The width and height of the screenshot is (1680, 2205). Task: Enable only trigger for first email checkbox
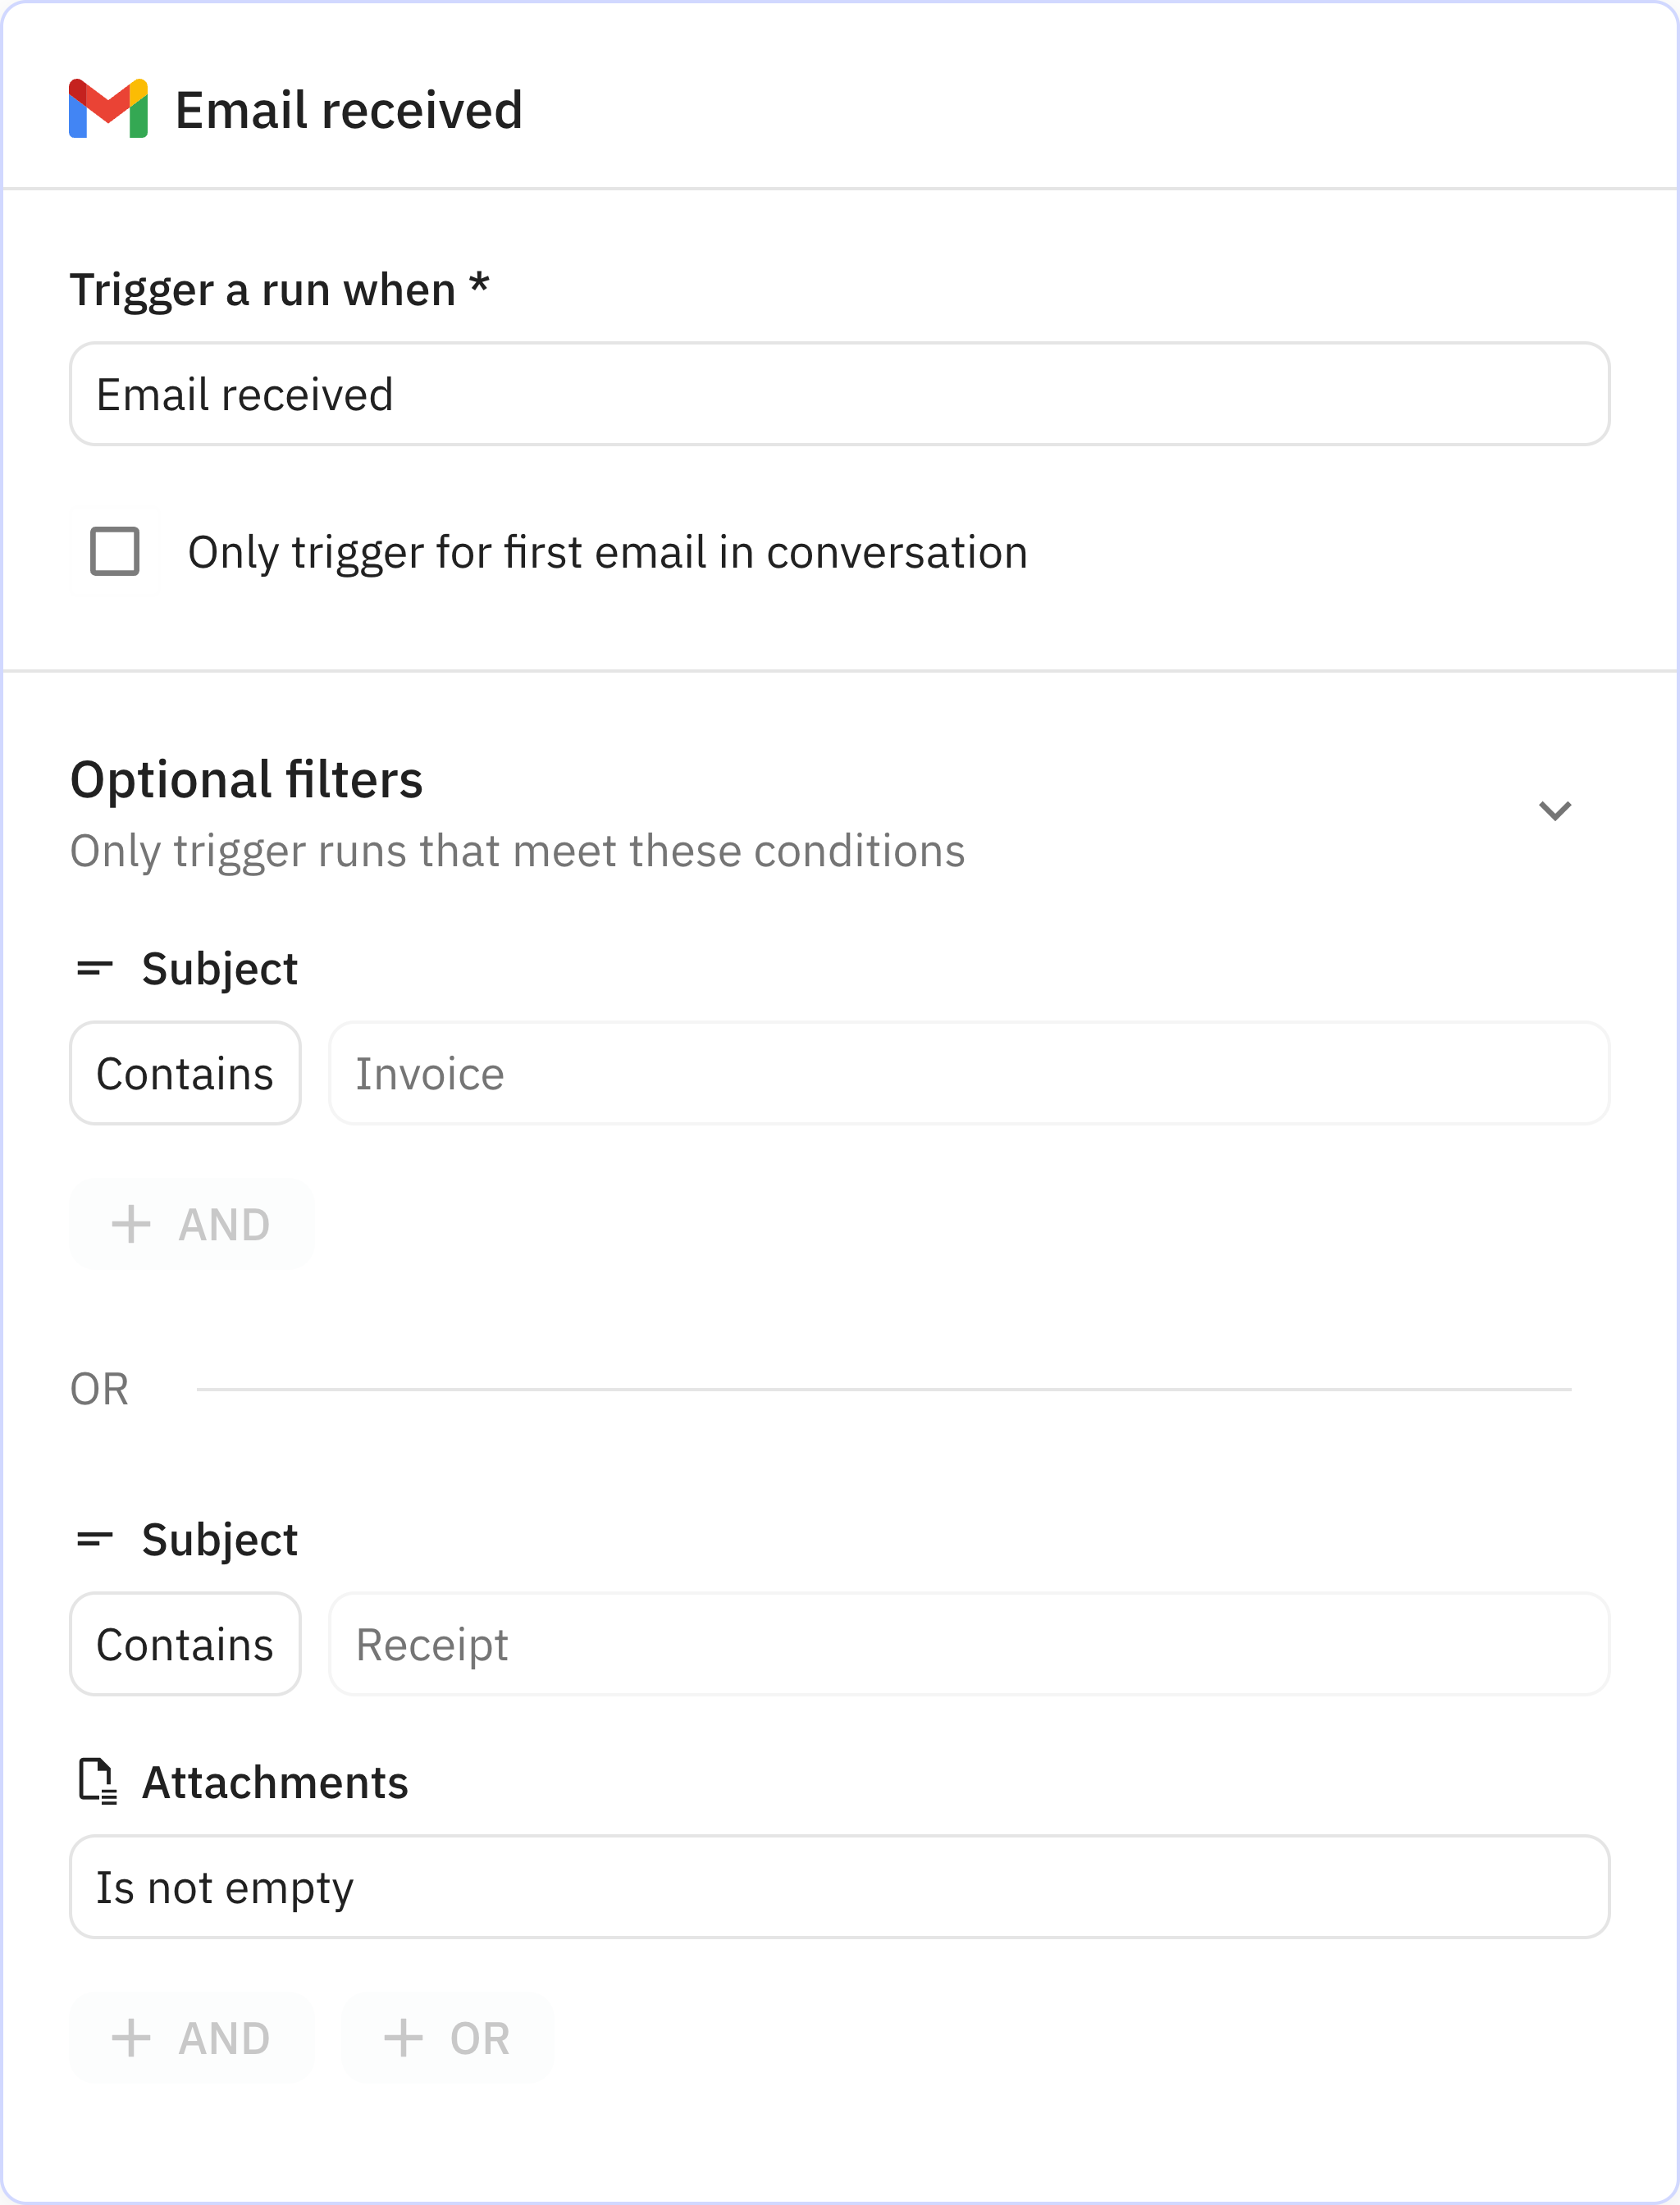(x=115, y=552)
